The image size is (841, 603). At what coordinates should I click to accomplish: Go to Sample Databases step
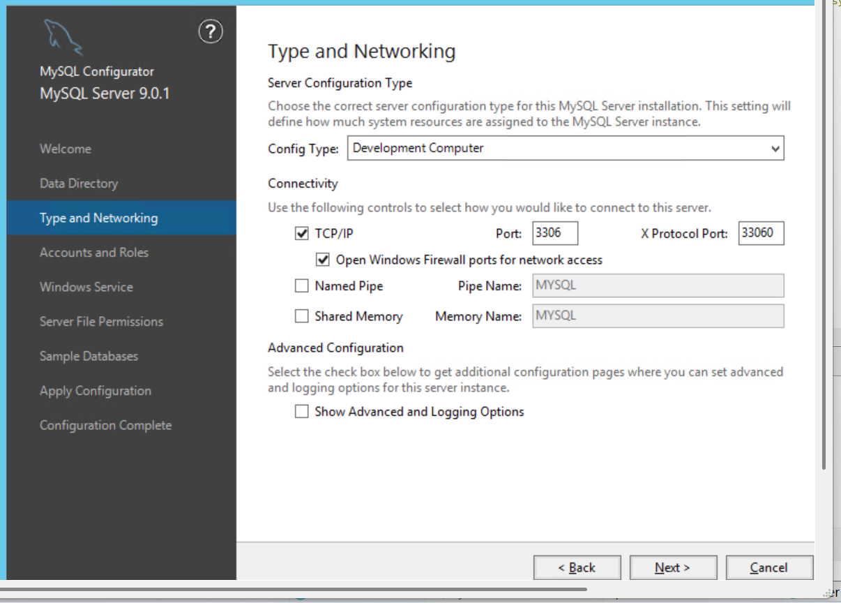[x=89, y=356]
